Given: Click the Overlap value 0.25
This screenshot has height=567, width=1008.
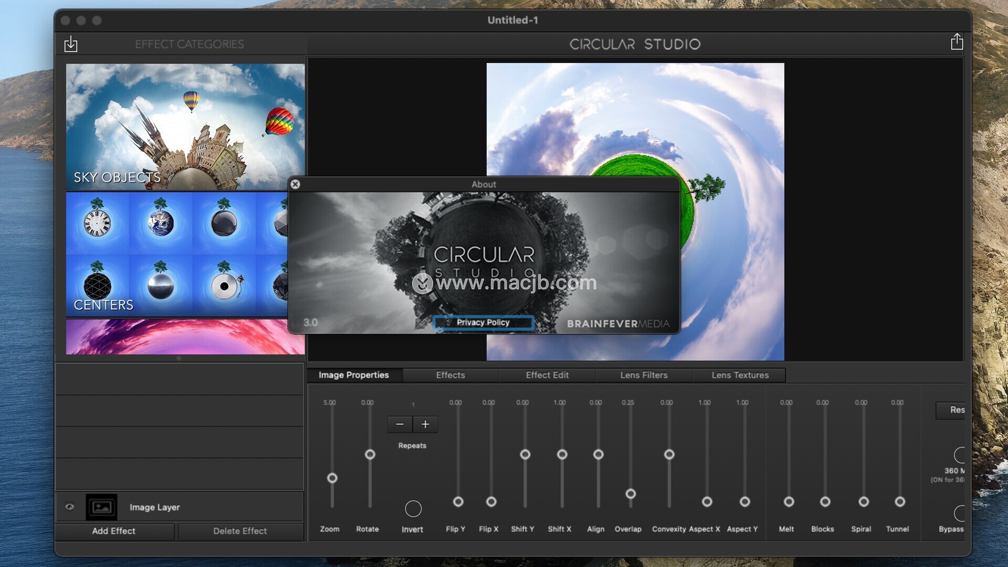Looking at the screenshot, I should pos(628,403).
